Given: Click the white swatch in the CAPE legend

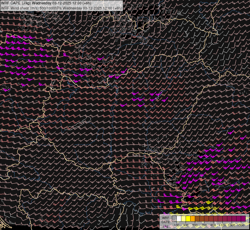Looking at the screenshot, I should (x=179, y=219).
